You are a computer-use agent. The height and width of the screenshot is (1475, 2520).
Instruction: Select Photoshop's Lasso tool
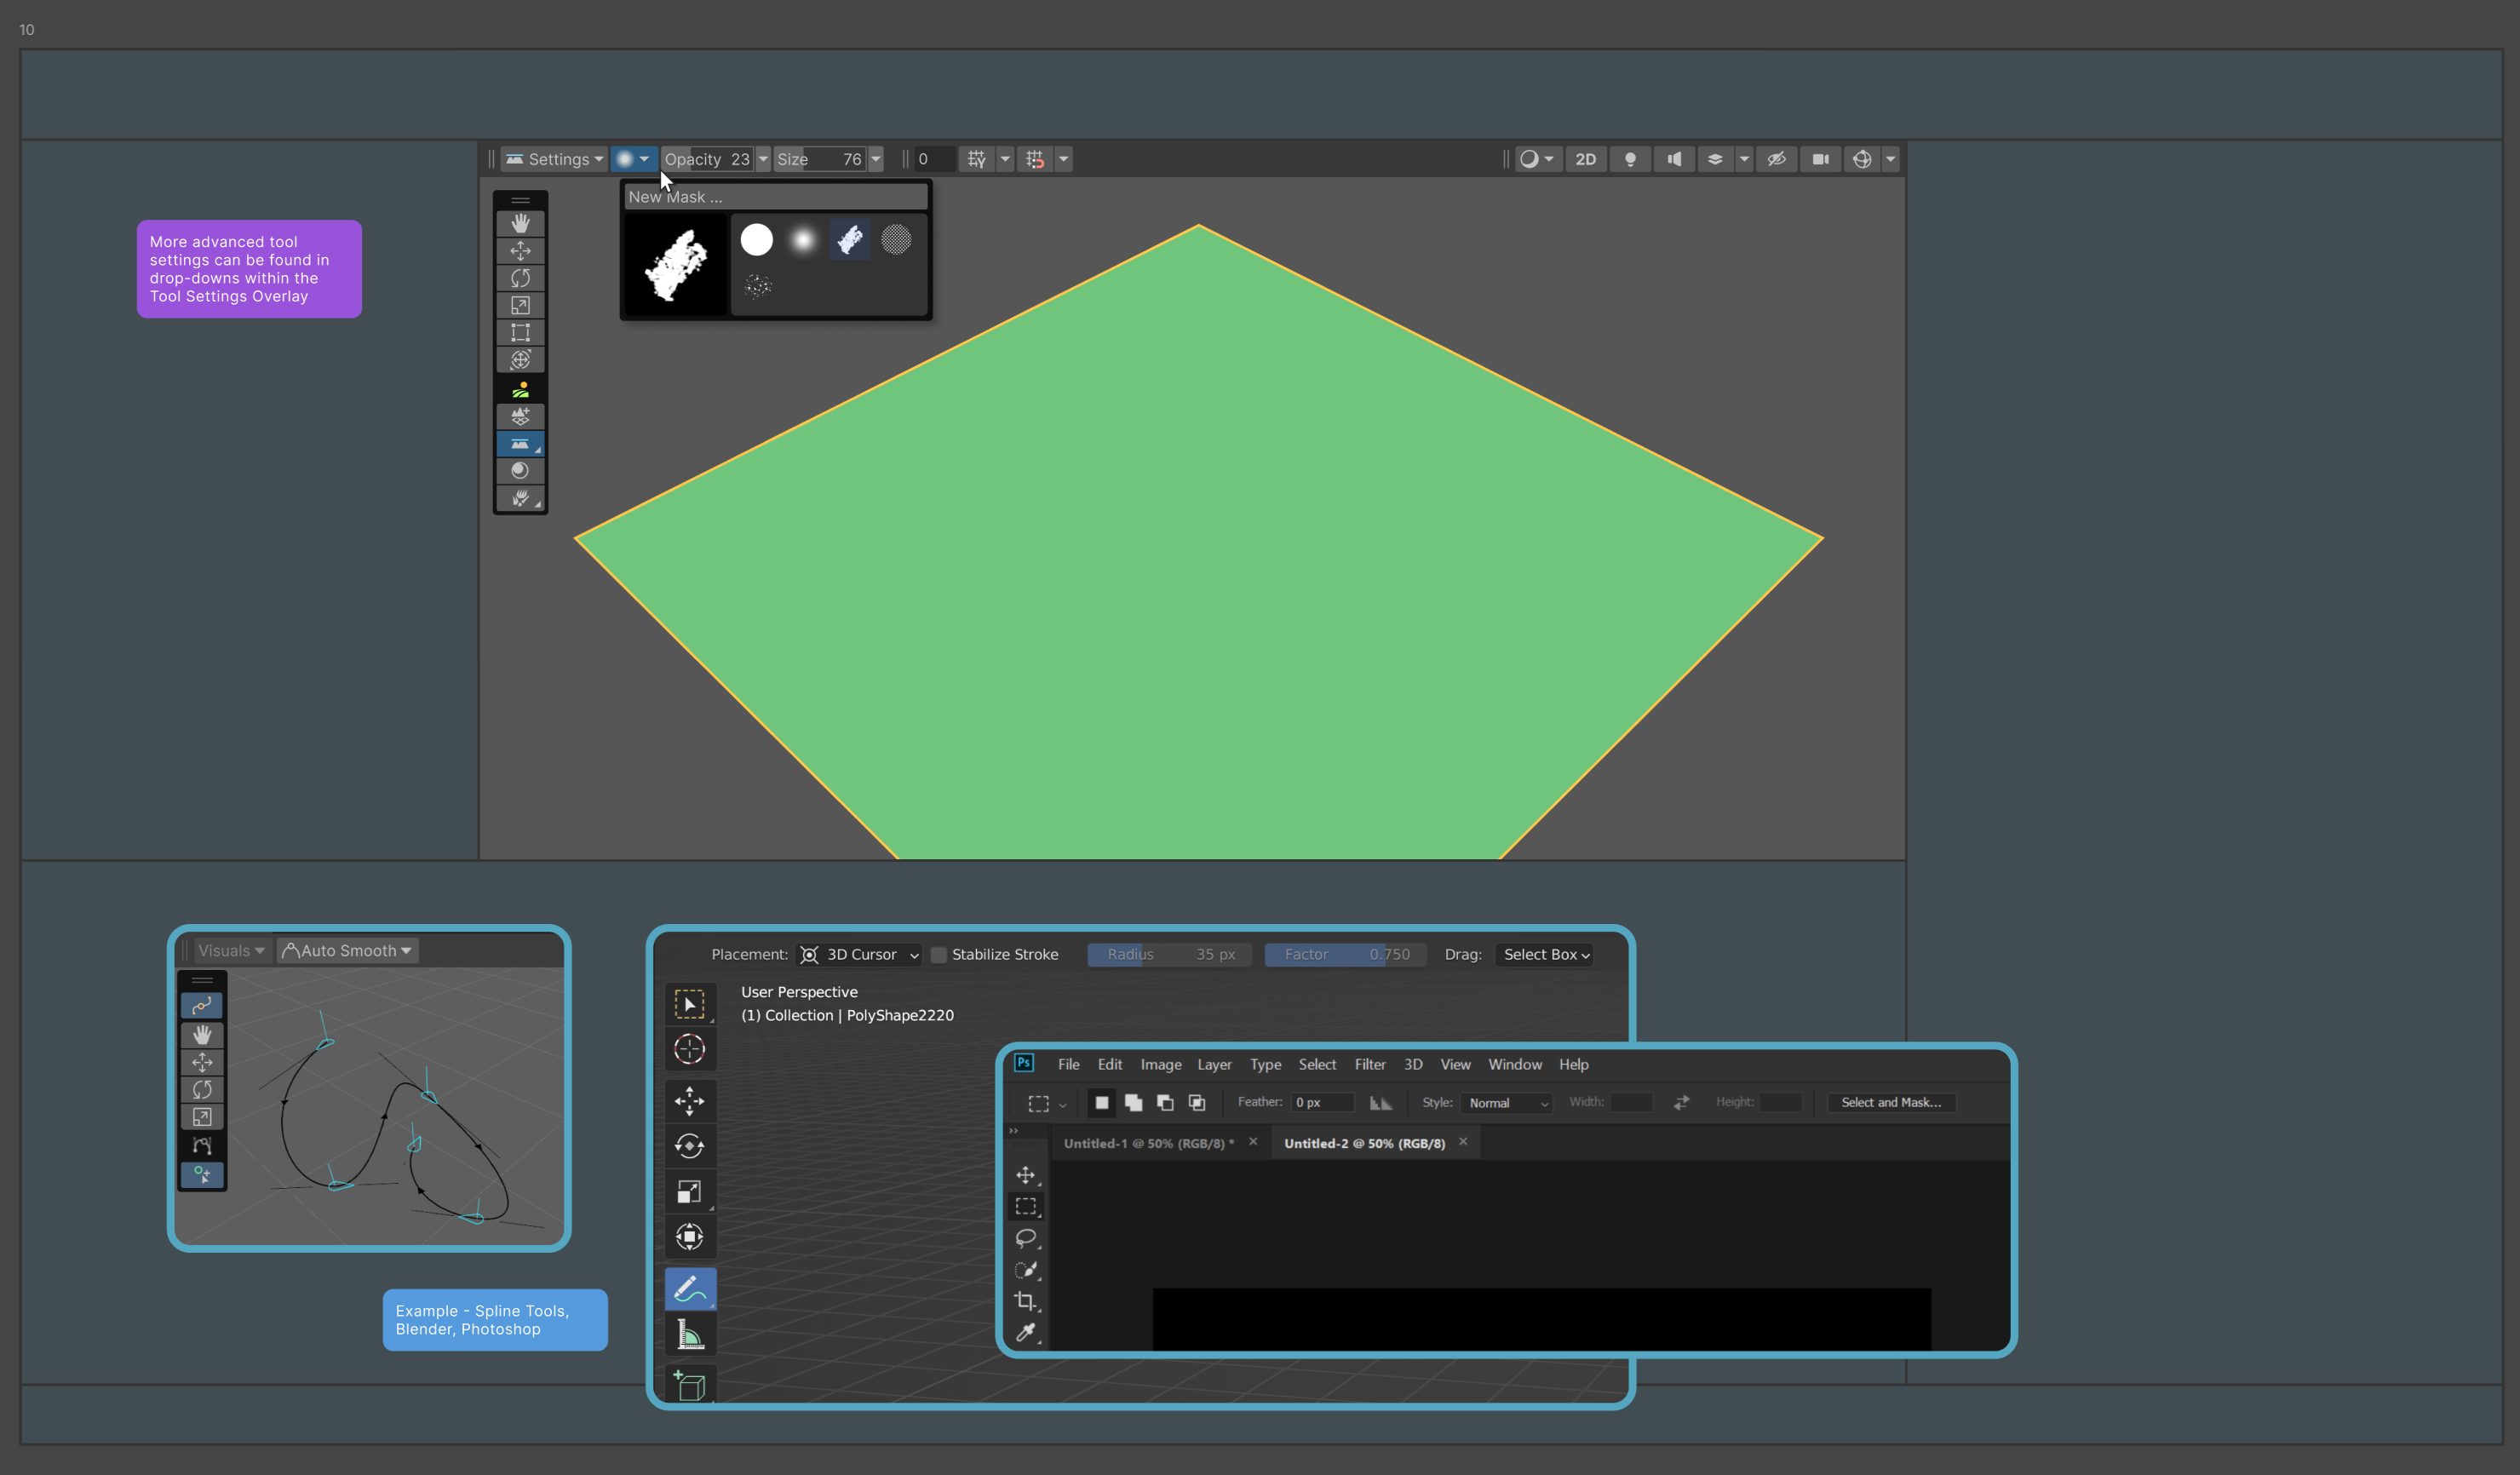pyautogui.click(x=1026, y=1239)
